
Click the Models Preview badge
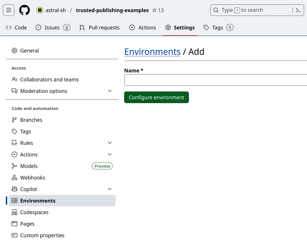tap(102, 166)
